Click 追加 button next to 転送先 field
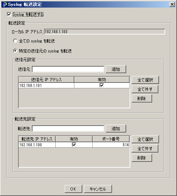 click(116, 128)
